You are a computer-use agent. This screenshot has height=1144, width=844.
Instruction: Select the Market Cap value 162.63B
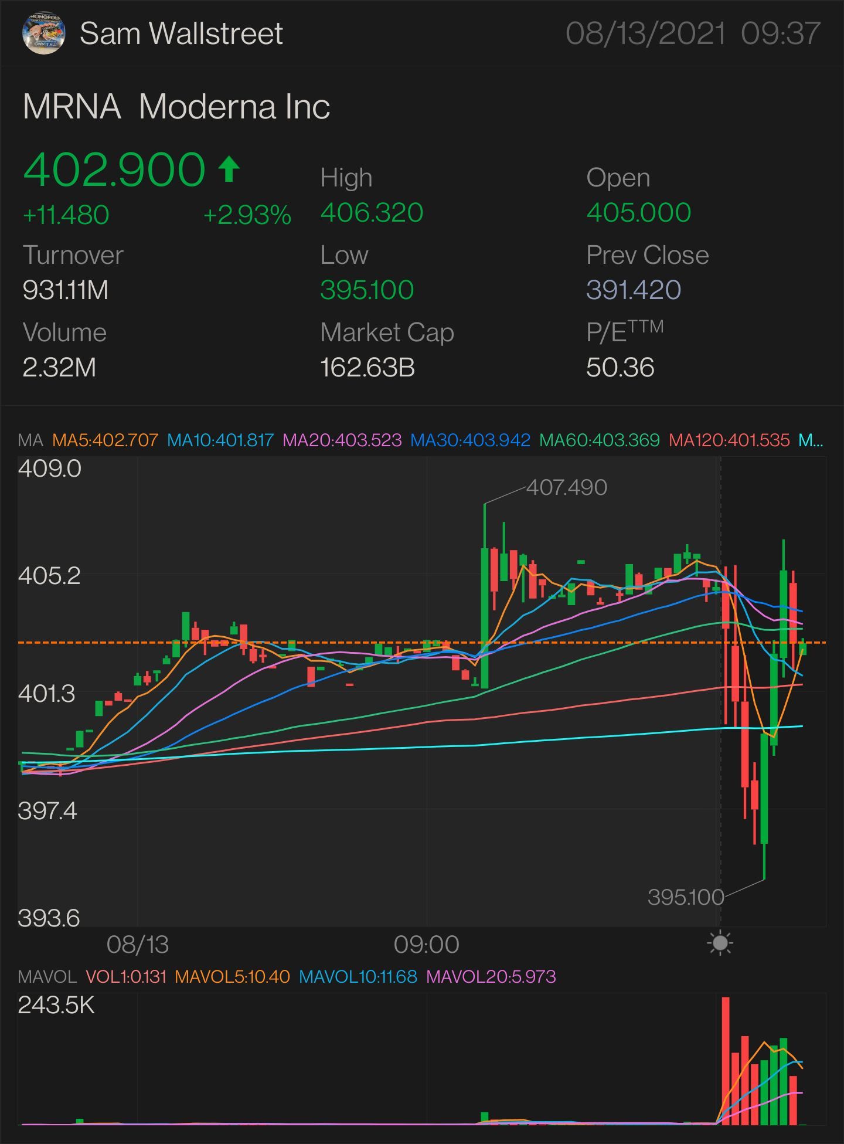[x=367, y=368]
